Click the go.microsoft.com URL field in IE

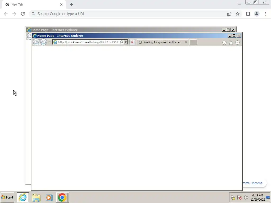(88, 42)
